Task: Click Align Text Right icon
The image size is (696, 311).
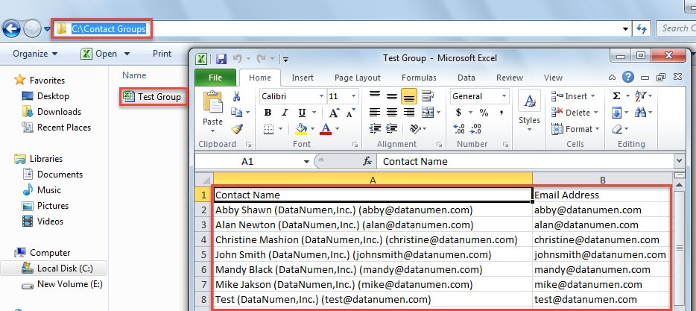Action: click(x=409, y=113)
